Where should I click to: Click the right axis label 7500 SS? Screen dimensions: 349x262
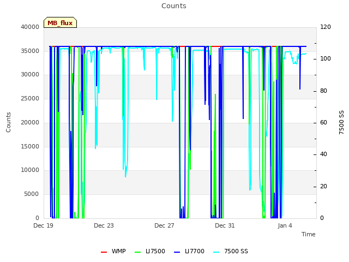(x=341, y=122)
